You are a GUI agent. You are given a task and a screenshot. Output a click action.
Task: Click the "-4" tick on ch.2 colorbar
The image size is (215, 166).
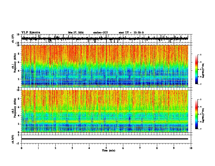point(200,107)
